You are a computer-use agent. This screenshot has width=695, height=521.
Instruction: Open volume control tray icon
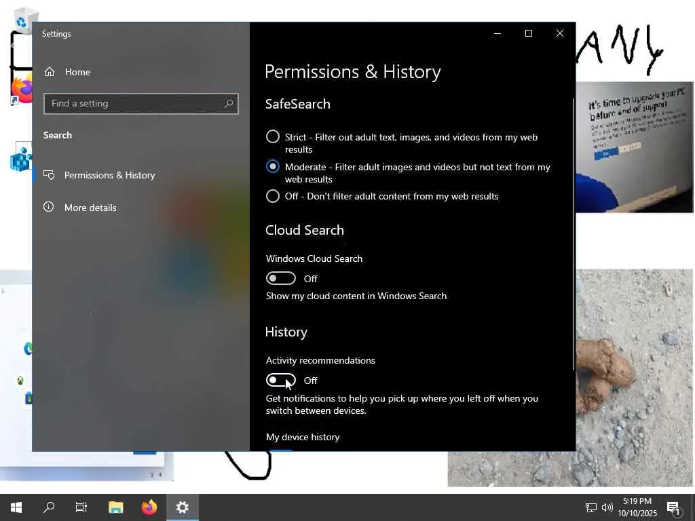(x=607, y=507)
